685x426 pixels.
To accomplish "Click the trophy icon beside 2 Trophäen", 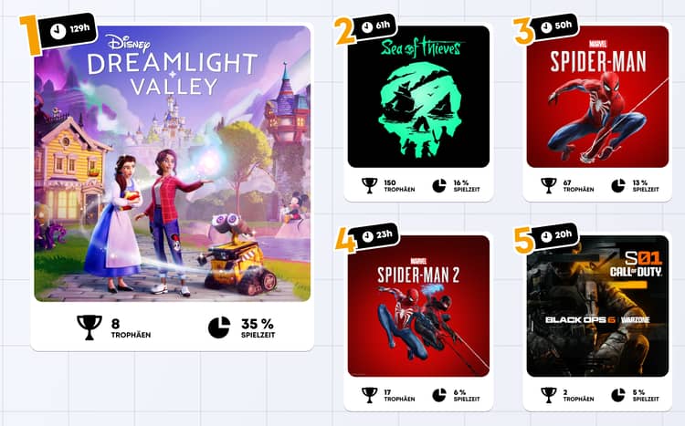I will pos(548,395).
